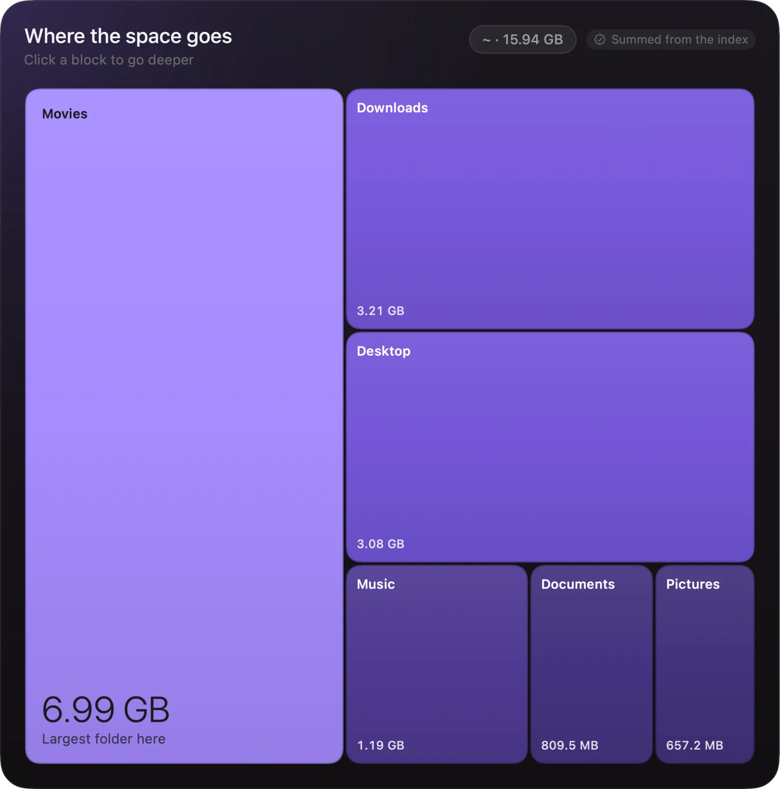Click the "6.99 GB" size in Movies
Viewport: 780px width, 789px height.
coord(106,709)
